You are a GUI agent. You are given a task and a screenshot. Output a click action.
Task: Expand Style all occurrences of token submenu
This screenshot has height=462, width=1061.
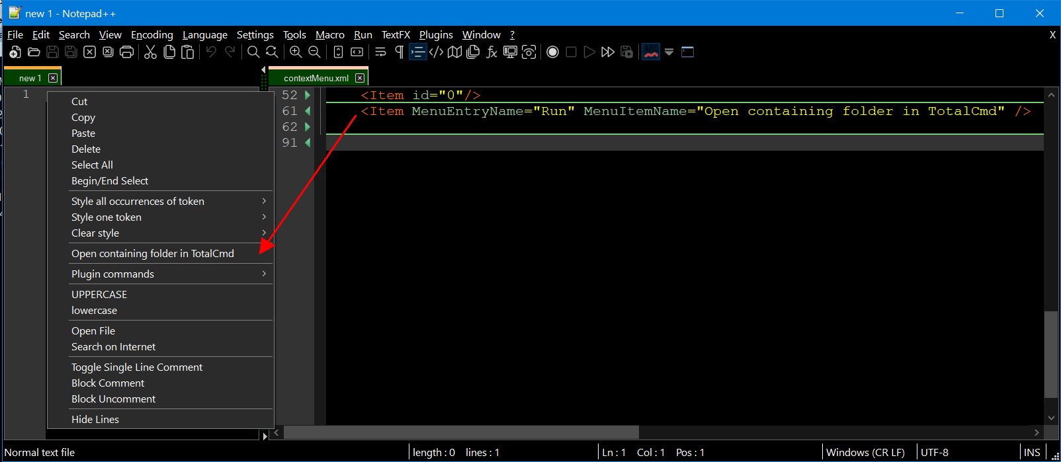pyautogui.click(x=160, y=202)
